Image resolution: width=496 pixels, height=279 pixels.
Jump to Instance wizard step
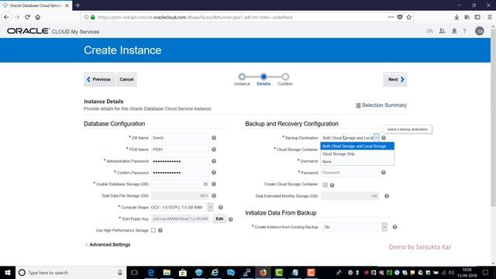point(242,77)
